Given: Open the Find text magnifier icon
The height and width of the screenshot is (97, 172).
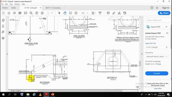Looking at the screenshot, I should 31,13.
